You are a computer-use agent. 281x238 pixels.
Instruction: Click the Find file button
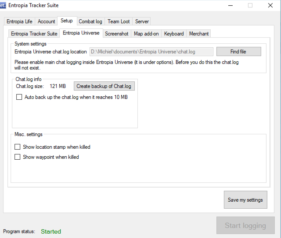point(238,52)
